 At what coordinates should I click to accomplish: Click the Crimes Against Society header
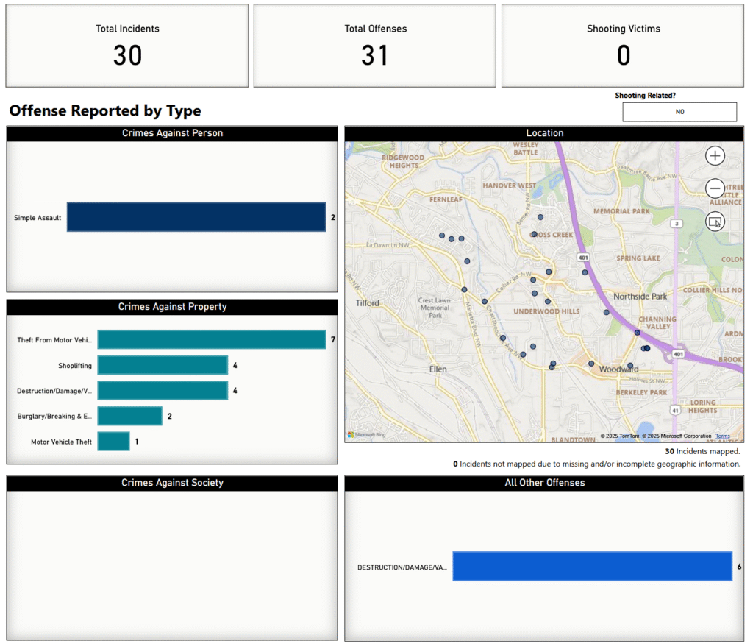pos(172,483)
